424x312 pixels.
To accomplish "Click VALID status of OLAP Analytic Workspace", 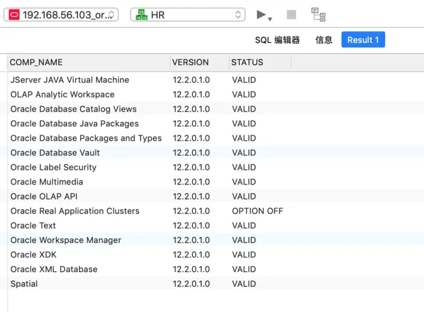I will (x=244, y=94).
